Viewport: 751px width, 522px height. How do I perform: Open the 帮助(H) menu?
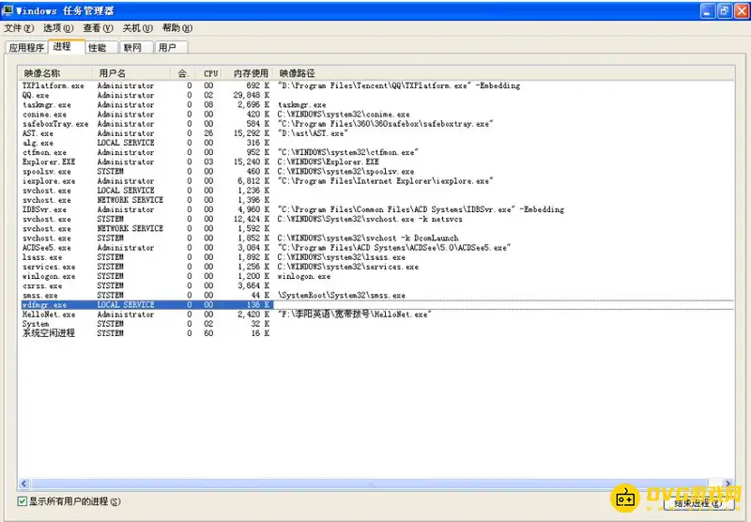[x=177, y=28]
